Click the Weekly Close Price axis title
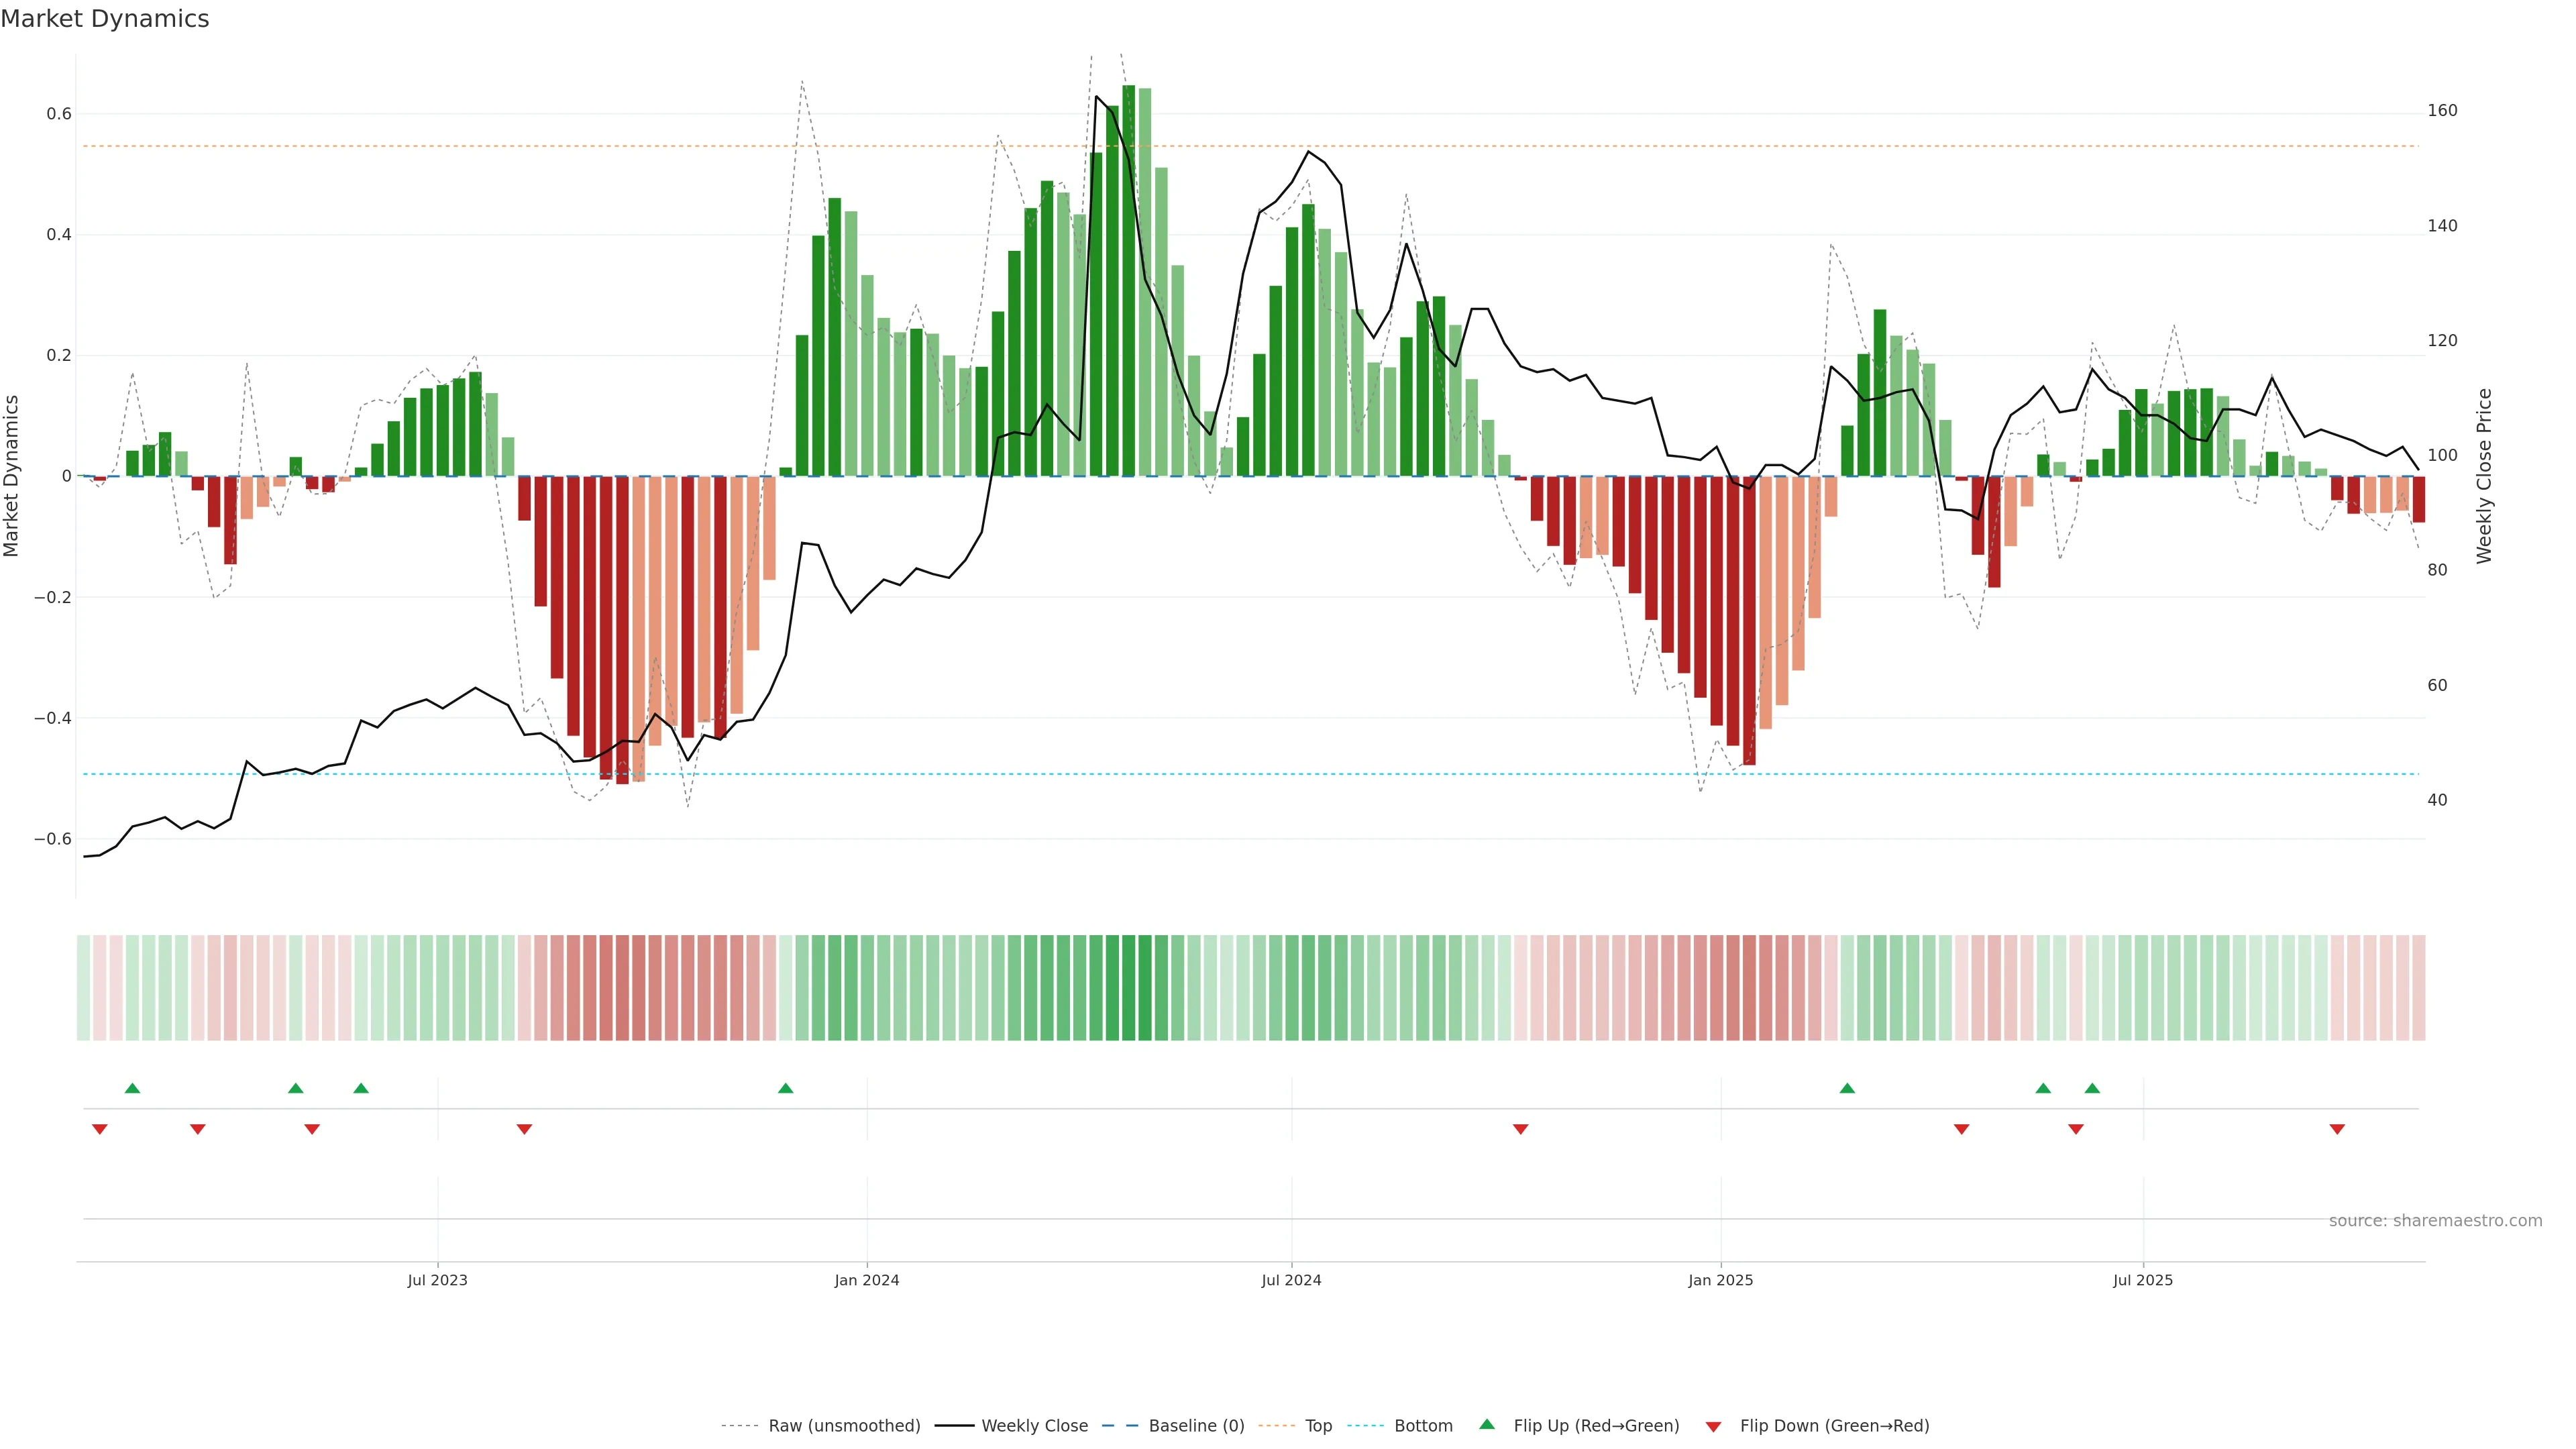Viewport: 2576px width, 1449px height. click(x=2484, y=476)
